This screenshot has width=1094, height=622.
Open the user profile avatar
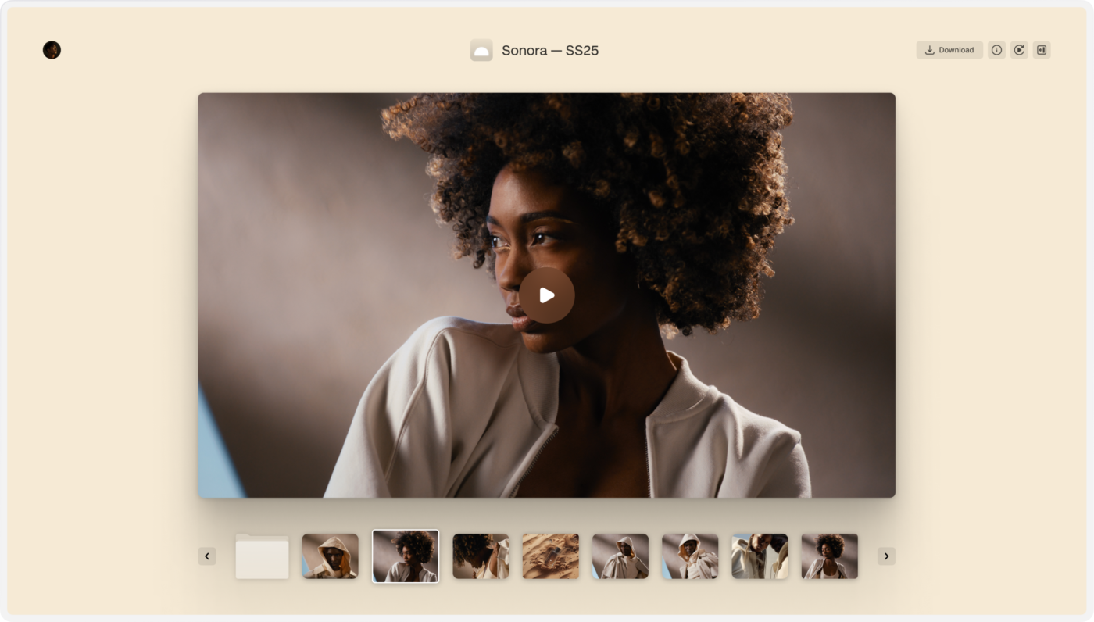coord(52,50)
